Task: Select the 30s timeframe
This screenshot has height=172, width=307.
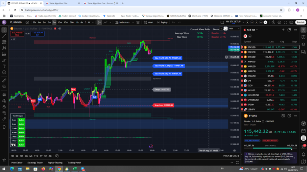Action: (x=35, y=23)
